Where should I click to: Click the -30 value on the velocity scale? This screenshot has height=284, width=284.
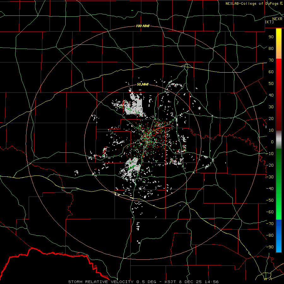(x=270, y=177)
